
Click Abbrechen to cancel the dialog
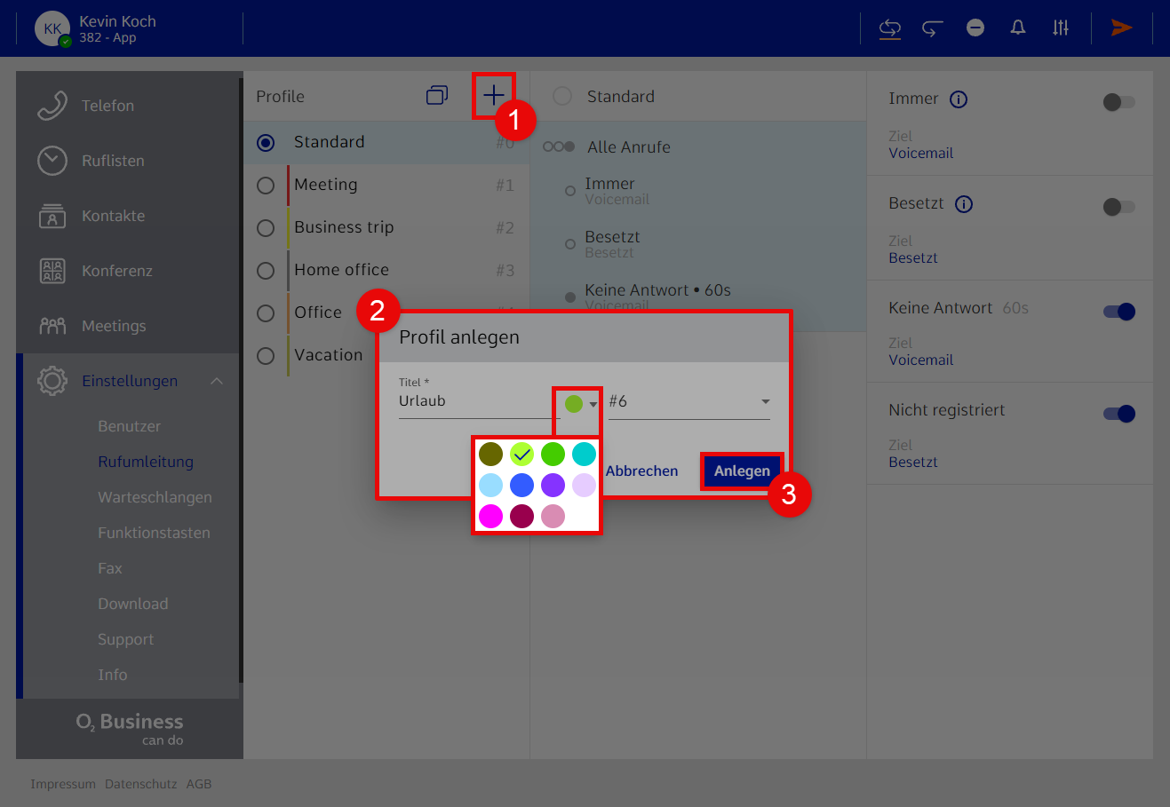641,471
